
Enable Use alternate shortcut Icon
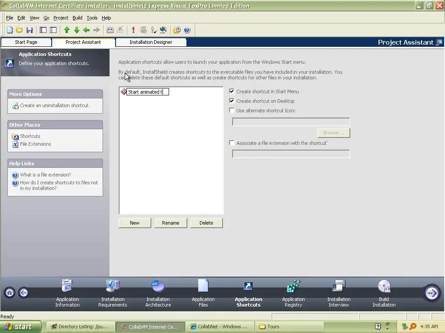pos(232,111)
